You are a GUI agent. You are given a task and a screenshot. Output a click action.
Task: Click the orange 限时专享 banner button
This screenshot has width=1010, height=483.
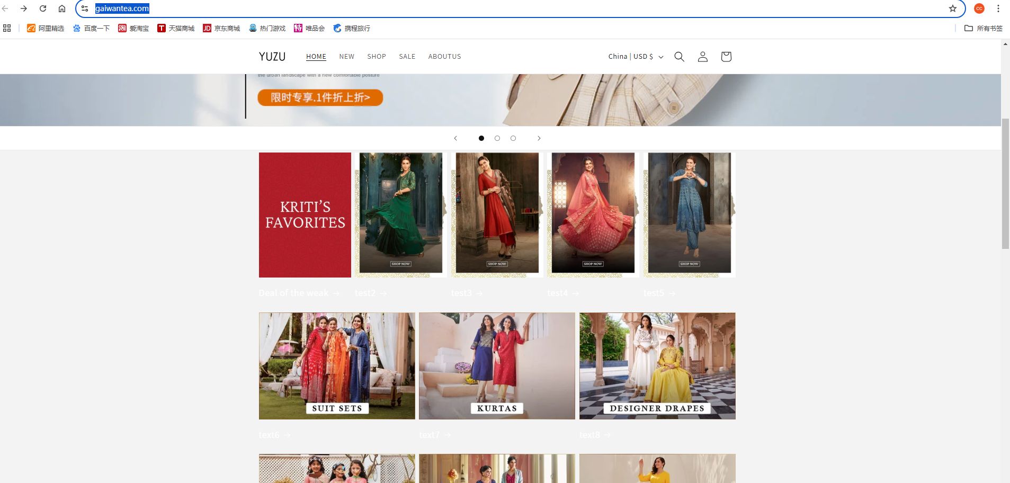pos(320,97)
